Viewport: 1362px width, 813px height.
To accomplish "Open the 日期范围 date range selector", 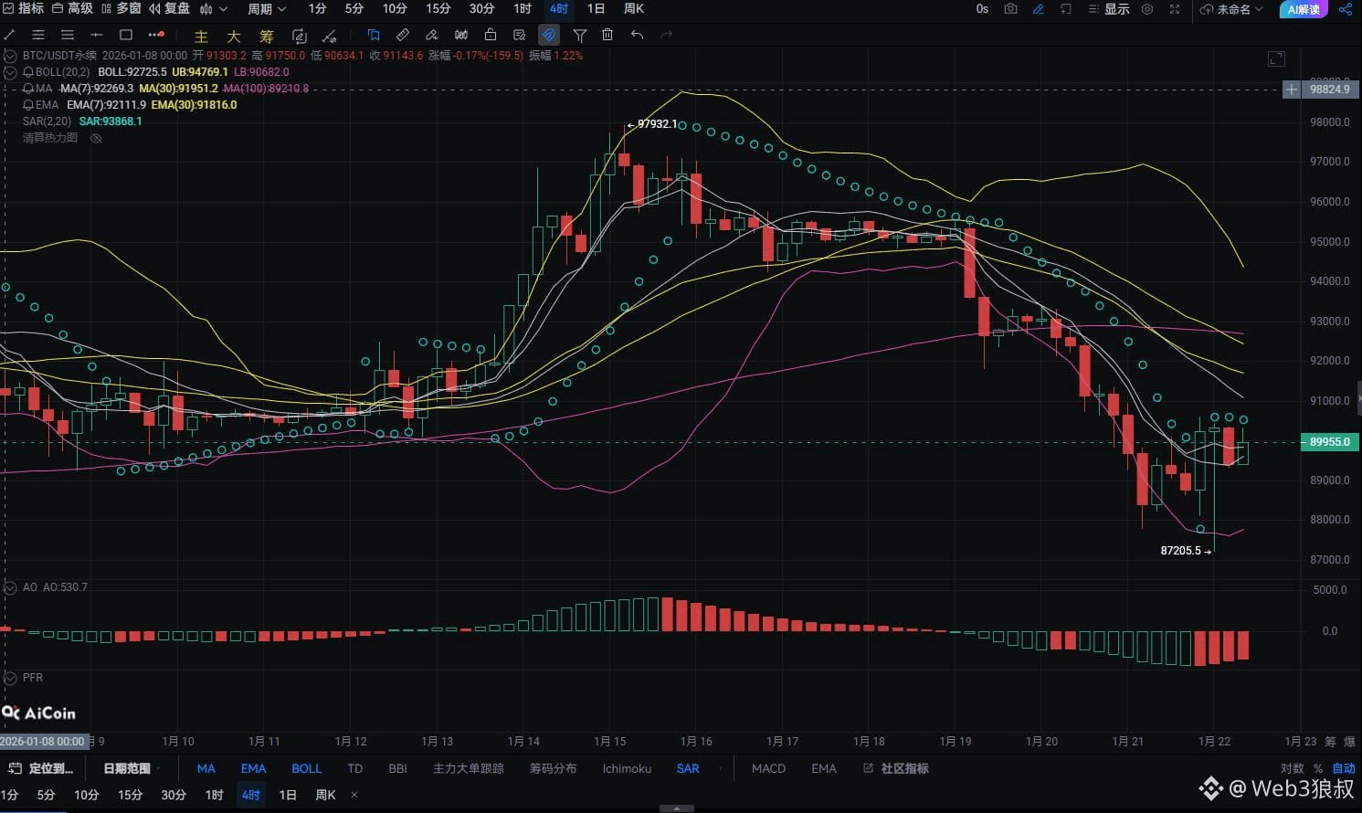I will click(x=131, y=768).
